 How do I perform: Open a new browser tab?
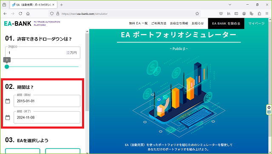click(61, 5)
